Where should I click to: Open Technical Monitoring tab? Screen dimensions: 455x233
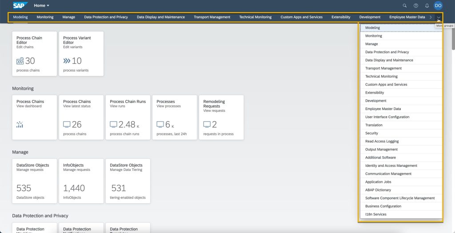pyautogui.click(x=255, y=17)
